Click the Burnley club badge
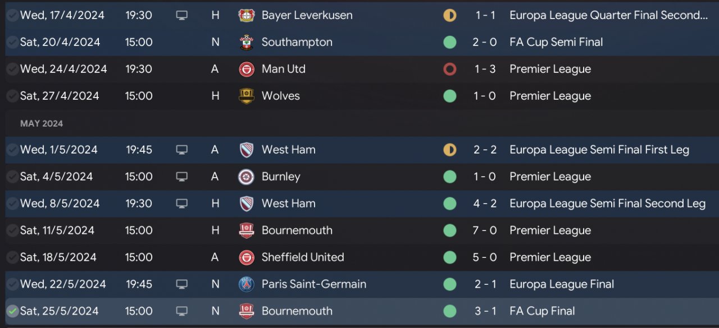This screenshot has height=328, width=719. tap(247, 177)
